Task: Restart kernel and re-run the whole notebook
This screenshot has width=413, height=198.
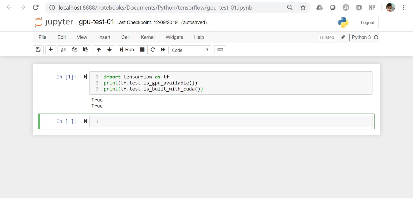Action: point(163,50)
